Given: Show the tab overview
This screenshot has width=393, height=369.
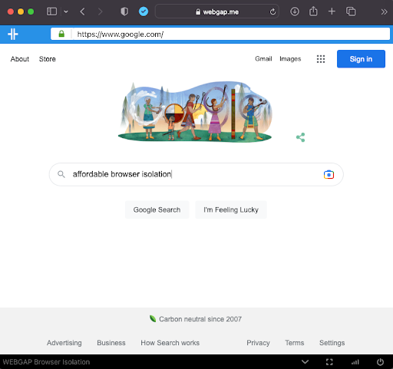Looking at the screenshot, I should 351,12.
